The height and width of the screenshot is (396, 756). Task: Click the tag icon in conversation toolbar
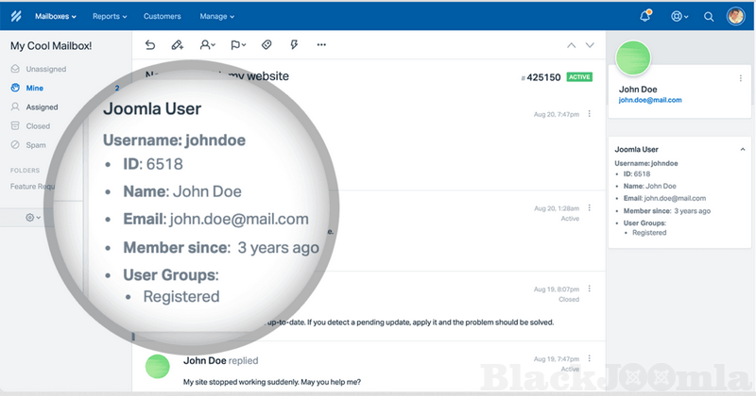click(x=266, y=44)
